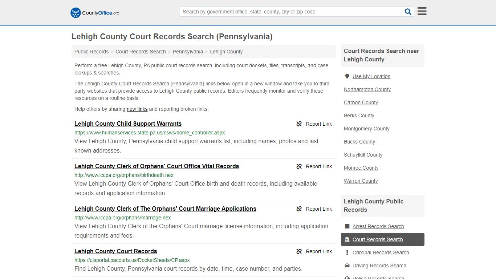The width and height of the screenshot is (496, 279).
Task: Open Warren County link
Action: pyautogui.click(x=361, y=181)
